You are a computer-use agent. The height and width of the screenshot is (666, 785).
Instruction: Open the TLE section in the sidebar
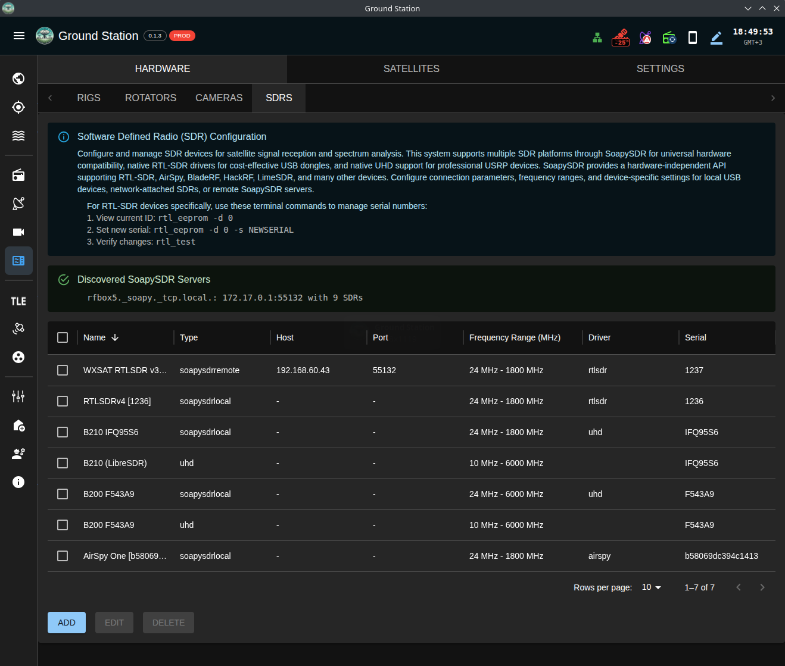[x=18, y=301]
